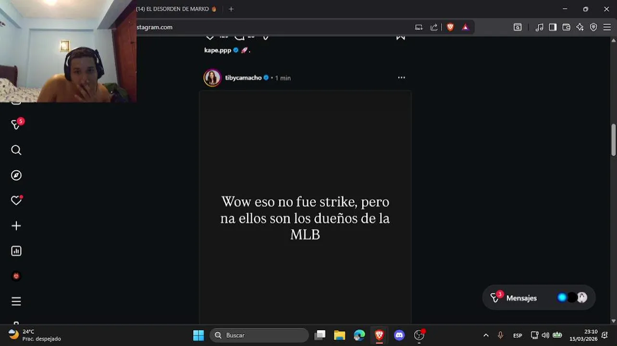Open weather widget 24°C Prác. despejado
This screenshot has width=617, height=346.
click(35, 335)
